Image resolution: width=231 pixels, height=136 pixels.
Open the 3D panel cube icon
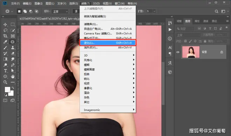point(170,72)
